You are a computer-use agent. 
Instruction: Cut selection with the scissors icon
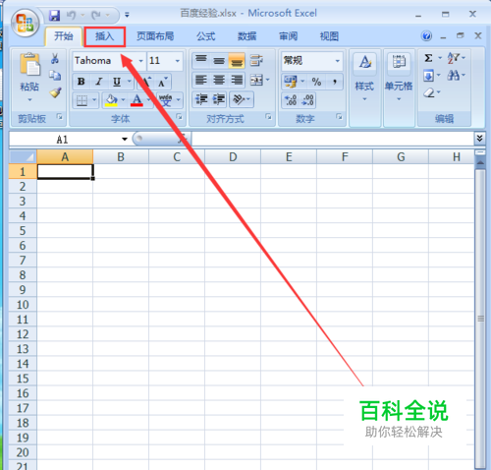coord(55,59)
